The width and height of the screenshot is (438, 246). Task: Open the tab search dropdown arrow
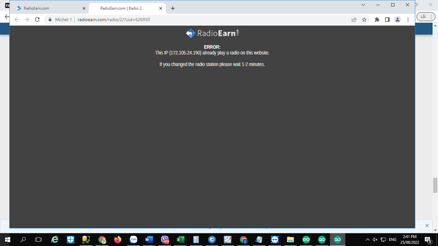click(363, 5)
